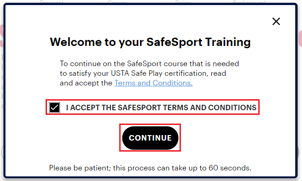Viewport: 302px width, 181px height.
Task: Switch to the dimmed Course tab
Action: point(117,2)
